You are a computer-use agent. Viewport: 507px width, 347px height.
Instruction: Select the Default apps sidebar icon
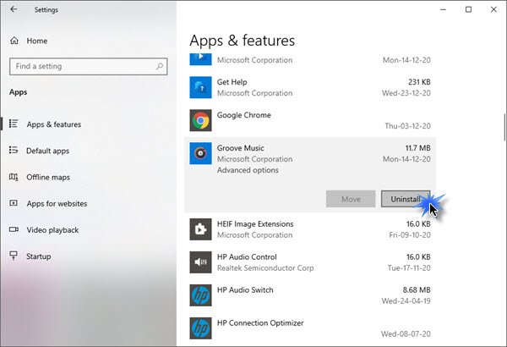click(14, 151)
